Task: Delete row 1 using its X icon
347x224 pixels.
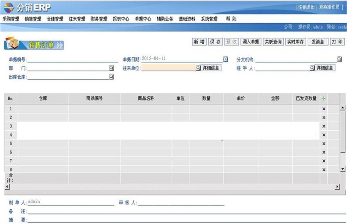Action: [x=324, y=109]
